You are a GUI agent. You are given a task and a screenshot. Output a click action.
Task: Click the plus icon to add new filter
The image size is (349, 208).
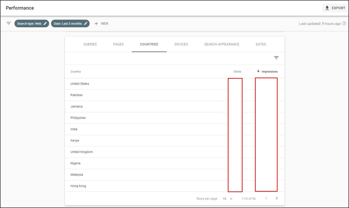(x=96, y=23)
